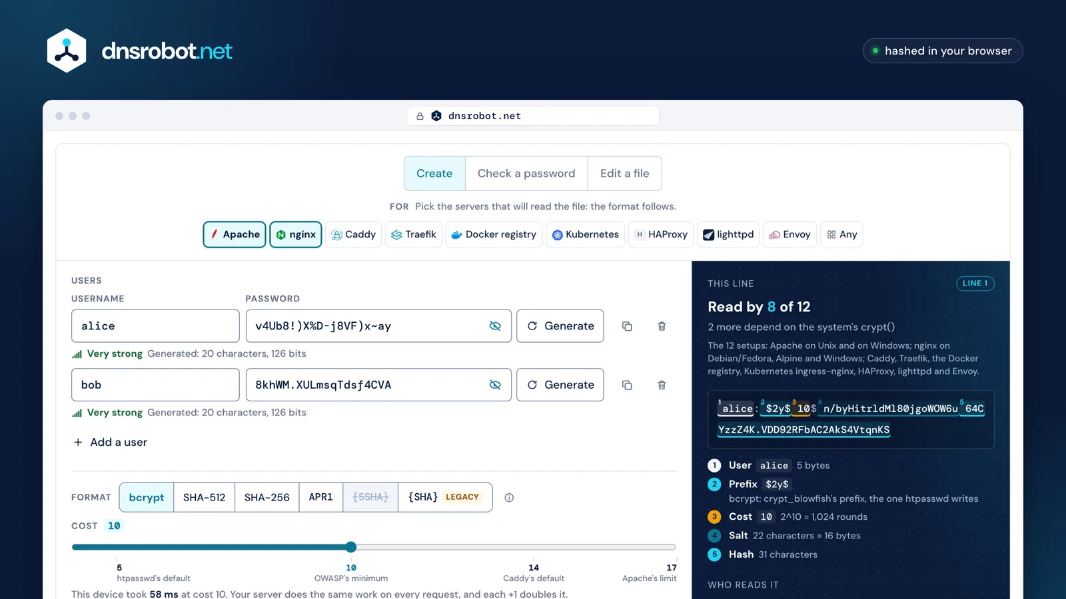
Task: Toggle the nginx server chip
Action: click(x=296, y=234)
